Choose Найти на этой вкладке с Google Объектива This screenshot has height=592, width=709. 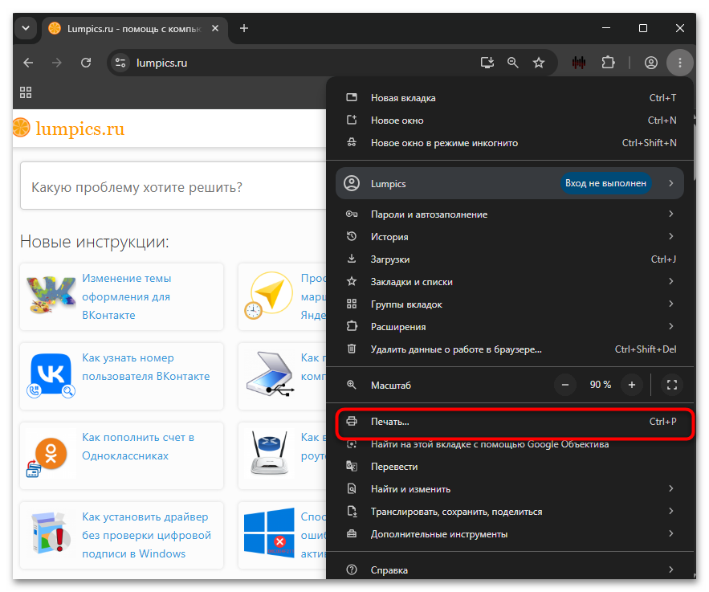pyautogui.click(x=510, y=444)
